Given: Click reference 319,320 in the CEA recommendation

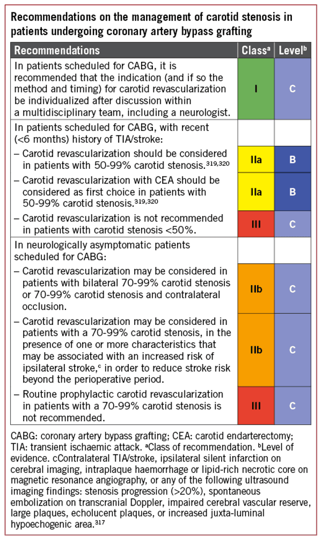Looking at the screenshot, I should point(146,201).
